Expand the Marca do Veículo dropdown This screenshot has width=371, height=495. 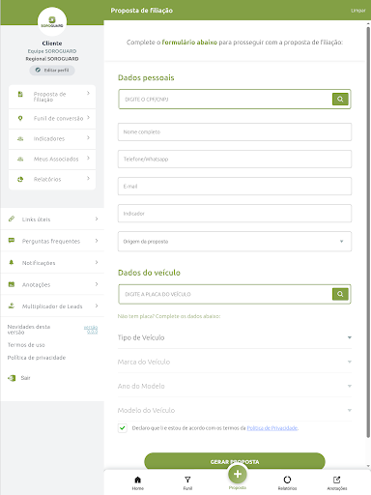[x=235, y=362]
